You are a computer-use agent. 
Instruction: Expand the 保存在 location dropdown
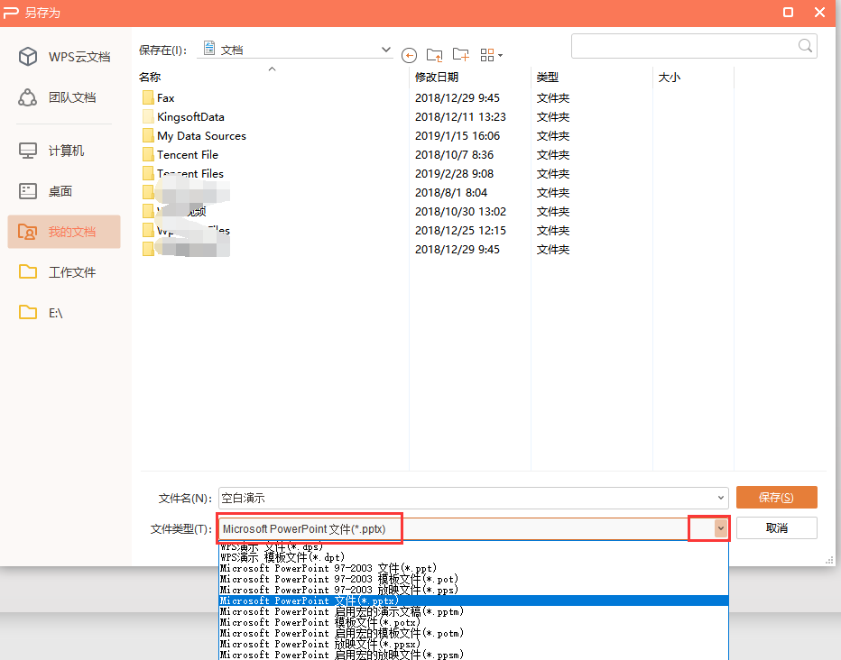coord(386,50)
